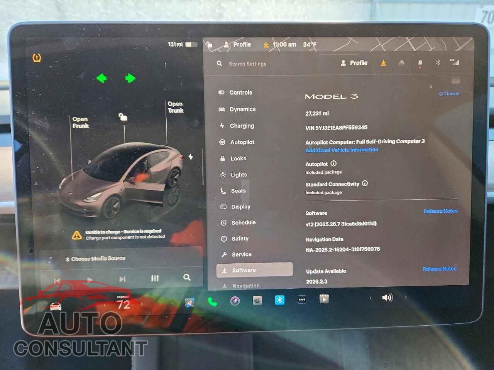494x370 pixels.
Task: Click the Search Settings field
Action: 248,64
